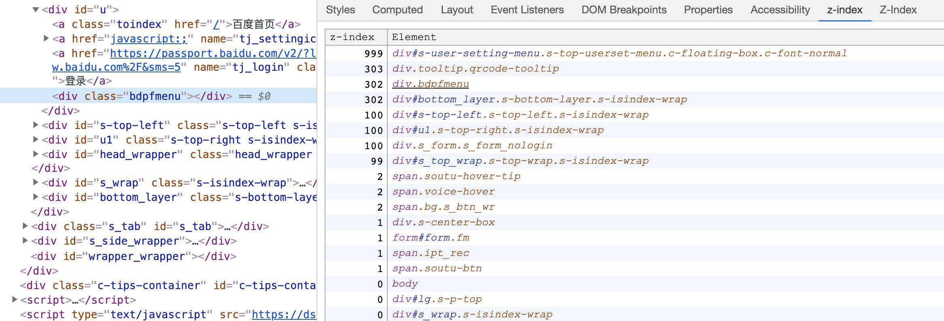944x321 pixels.
Task: Click div#s-top-left.s-top-left element entry
Action: (520, 114)
